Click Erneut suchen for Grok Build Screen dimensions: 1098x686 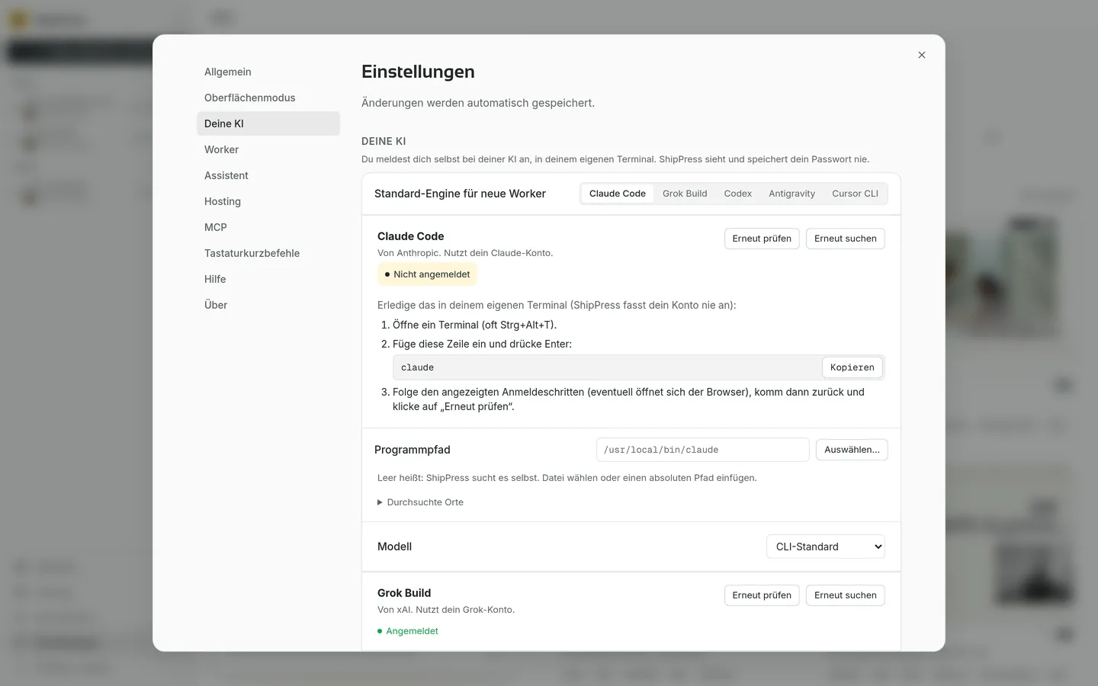point(846,595)
